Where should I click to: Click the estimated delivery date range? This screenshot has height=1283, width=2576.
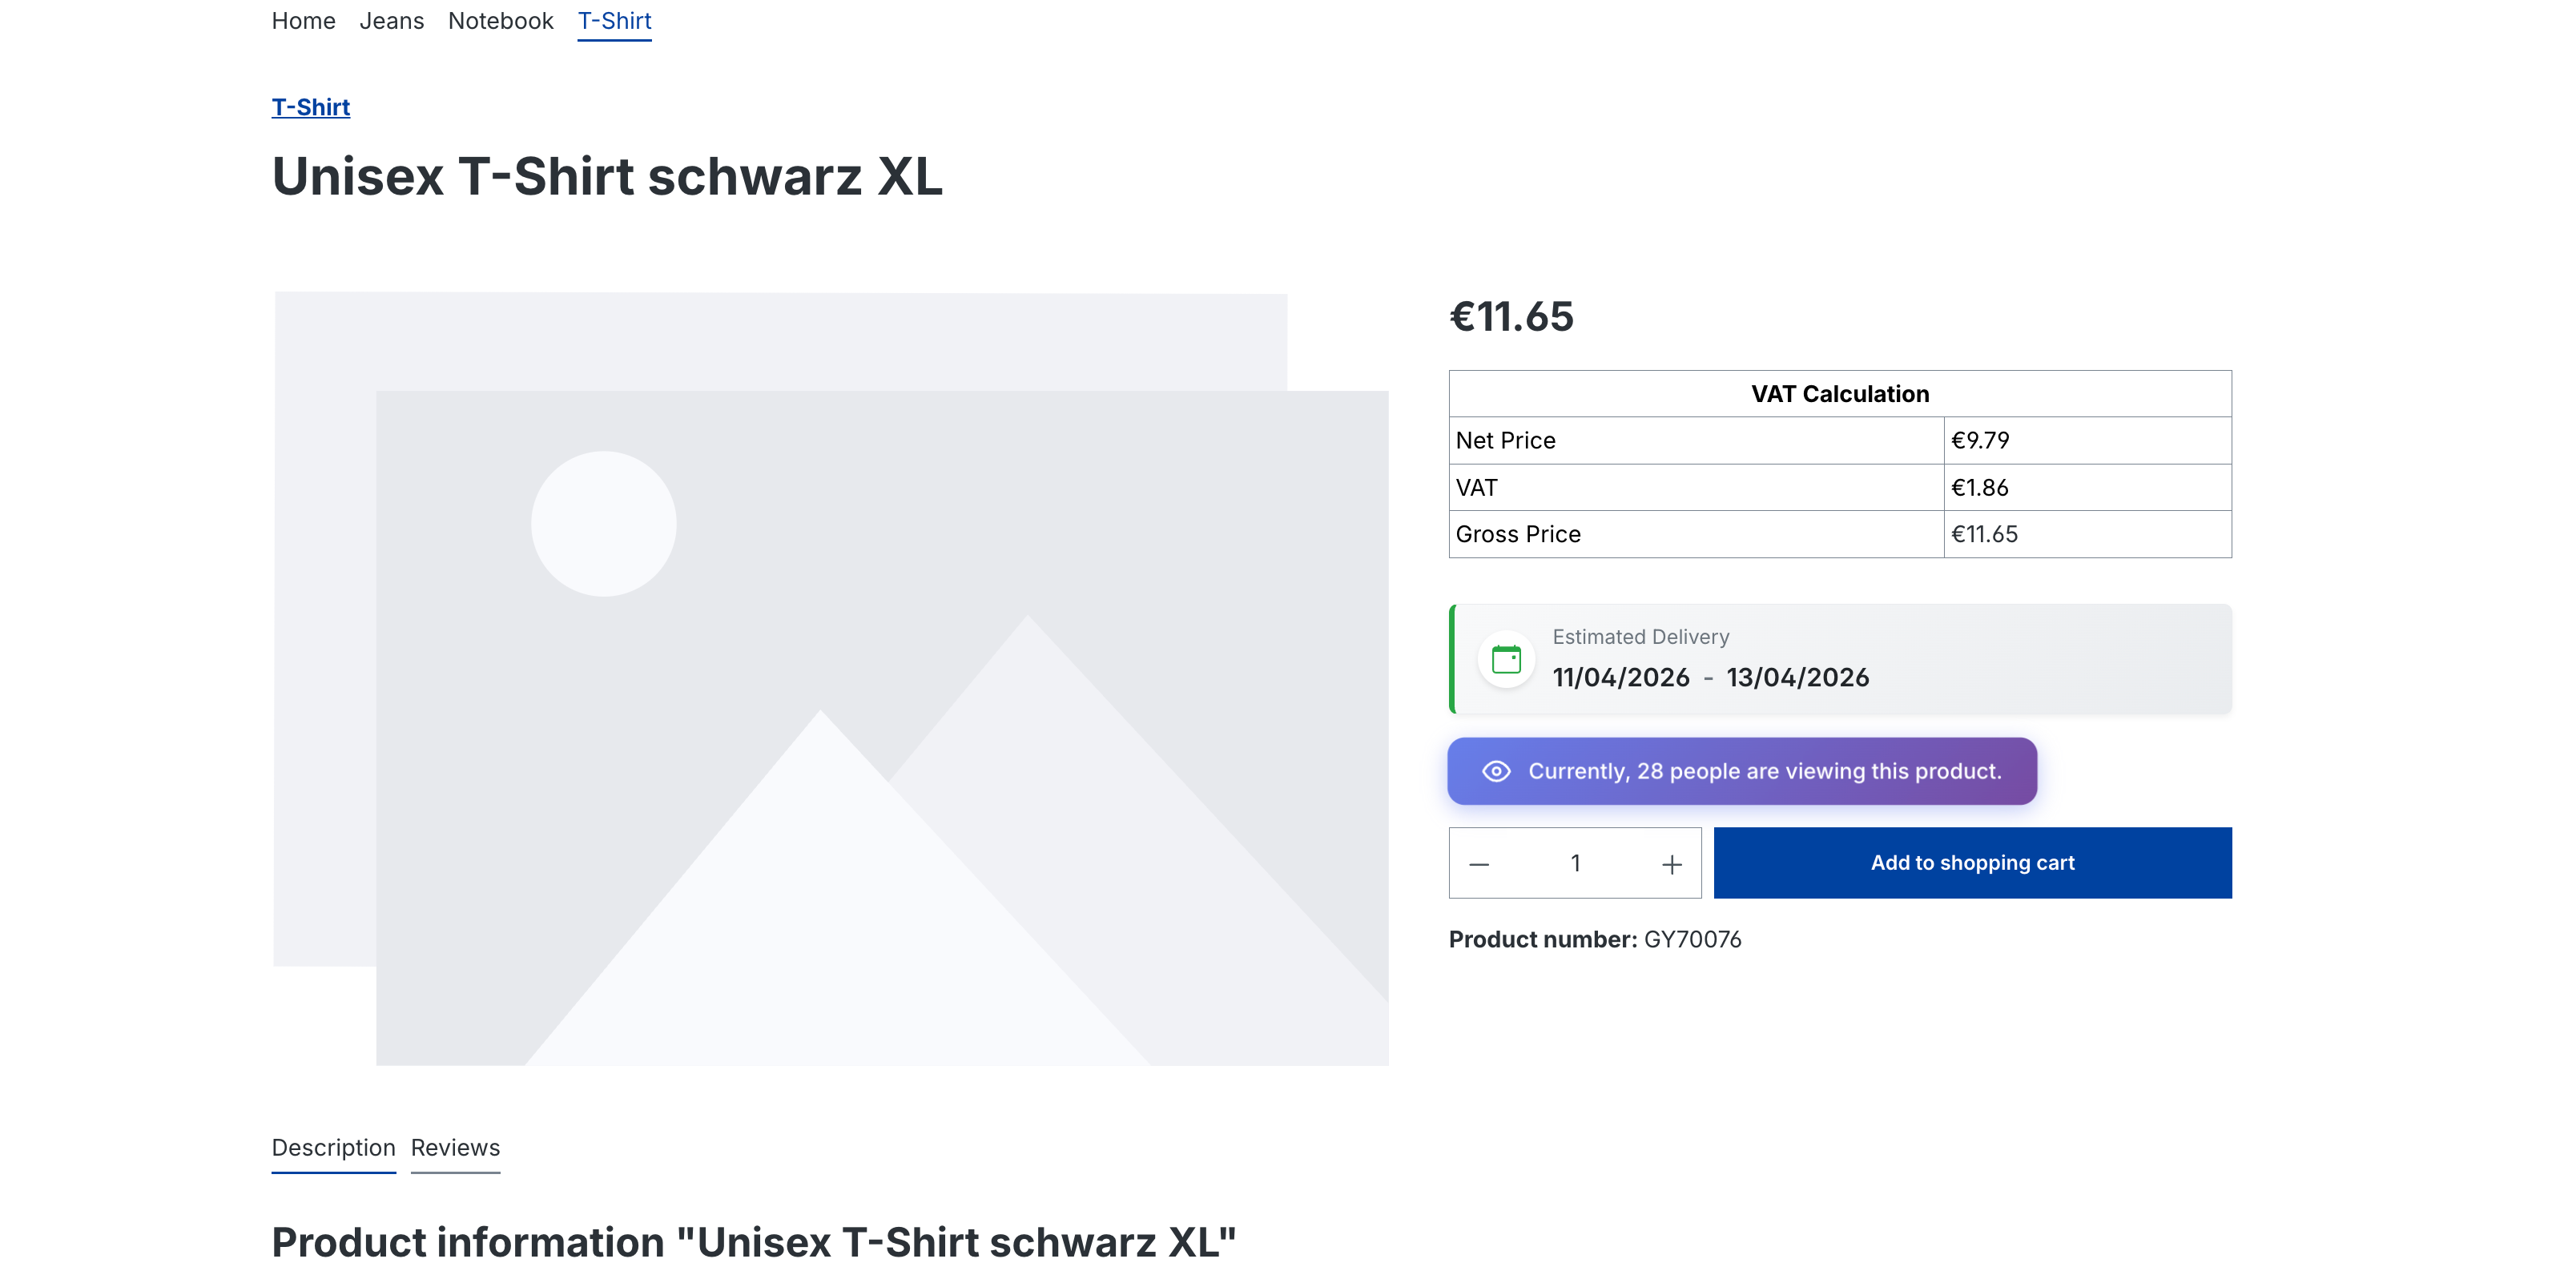point(1710,677)
